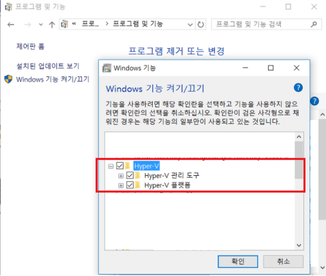326x276 pixels.
Task: Click the control panel icon in the address bar
Action: [x=65, y=24]
